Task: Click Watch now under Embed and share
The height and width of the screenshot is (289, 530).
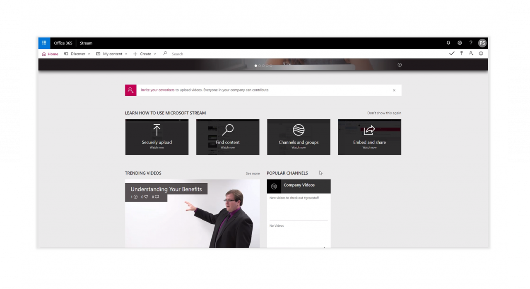Action: 369,147
